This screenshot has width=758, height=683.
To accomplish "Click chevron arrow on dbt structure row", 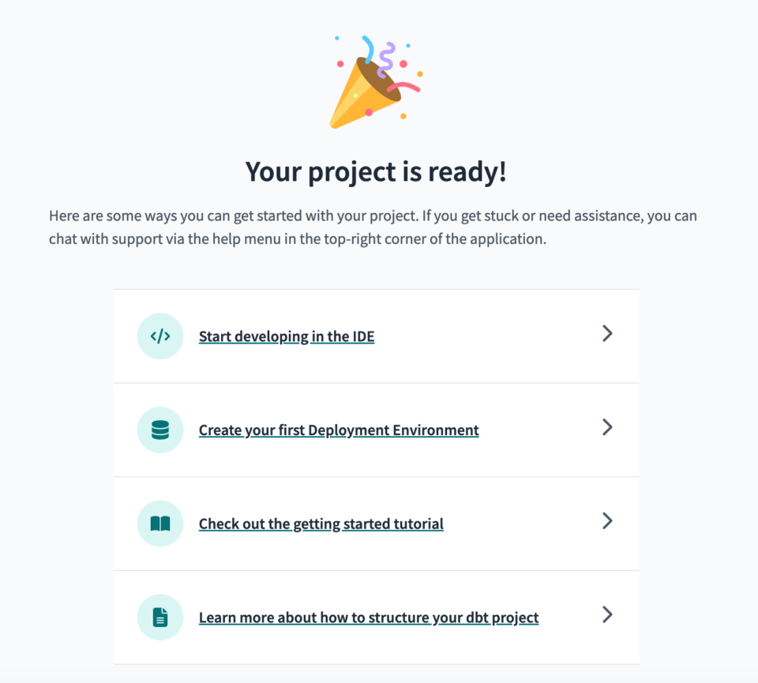I will pyautogui.click(x=607, y=614).
